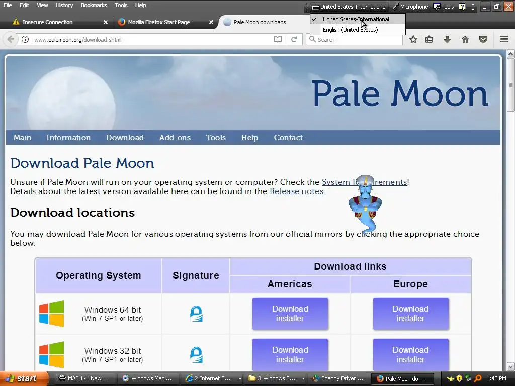Follow the System Requirements link

click(x=364, y=182)
